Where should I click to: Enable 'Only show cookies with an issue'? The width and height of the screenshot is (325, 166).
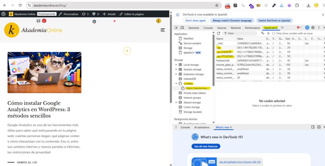(x=274, y=33)
